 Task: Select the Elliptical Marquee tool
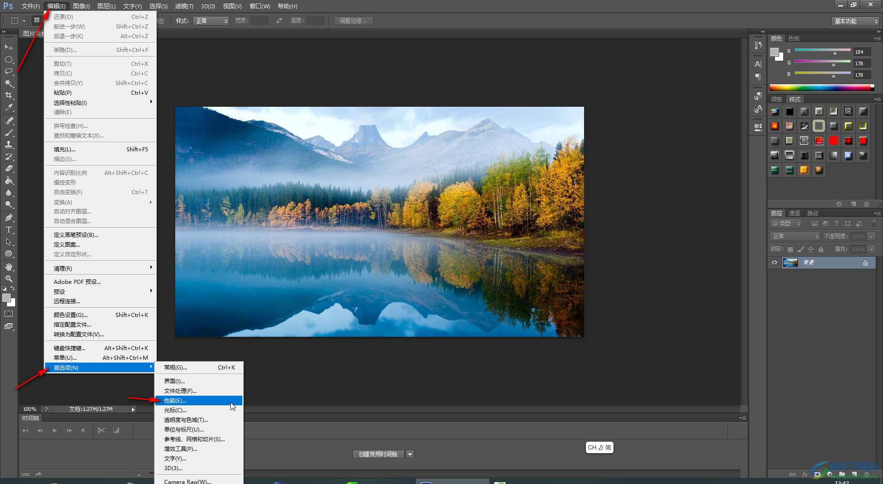9,59
